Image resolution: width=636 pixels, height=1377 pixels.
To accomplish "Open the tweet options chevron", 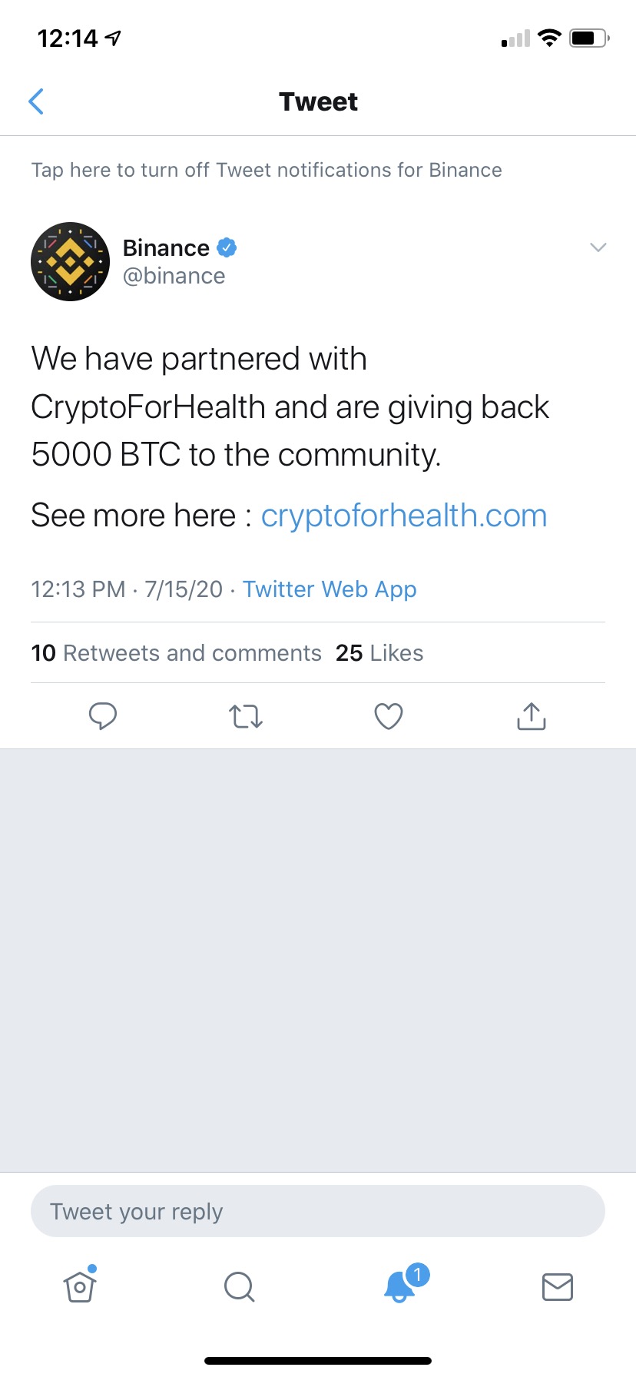I will [598, 247].
